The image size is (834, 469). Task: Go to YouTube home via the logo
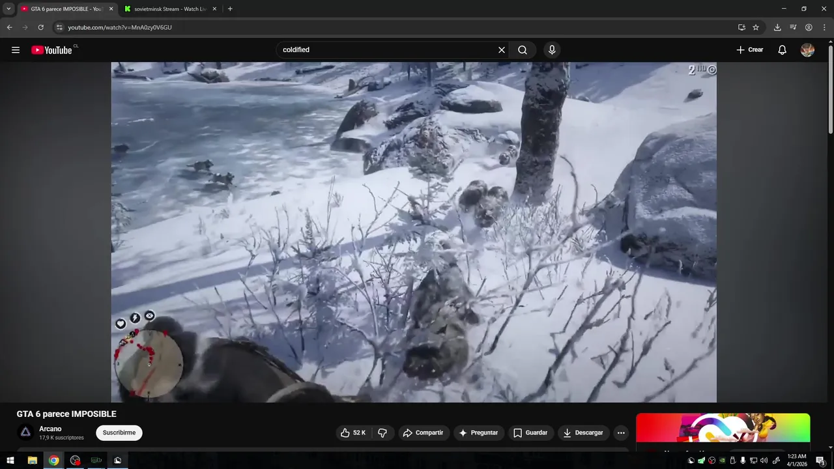(x=52, y=50)
